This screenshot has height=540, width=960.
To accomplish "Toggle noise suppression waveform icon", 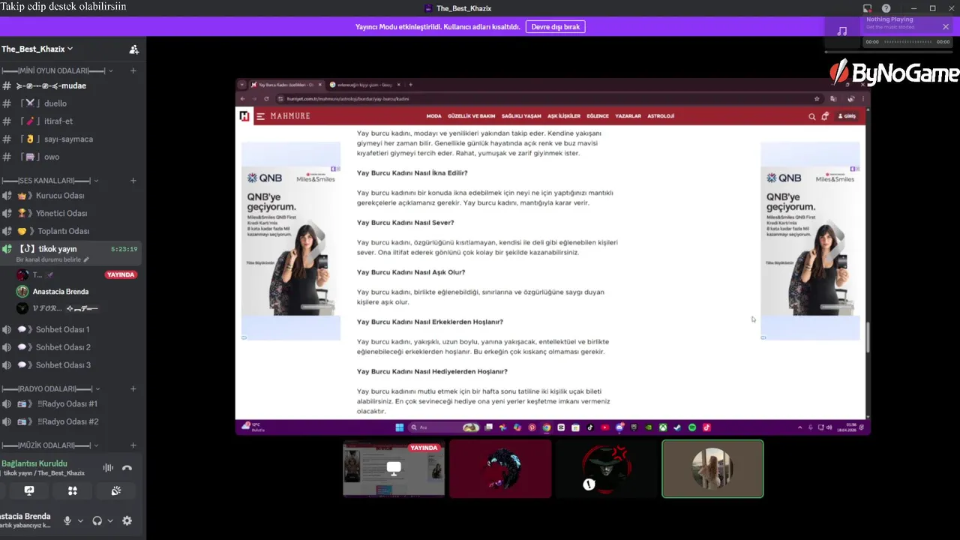I will [x=108, y=468].
